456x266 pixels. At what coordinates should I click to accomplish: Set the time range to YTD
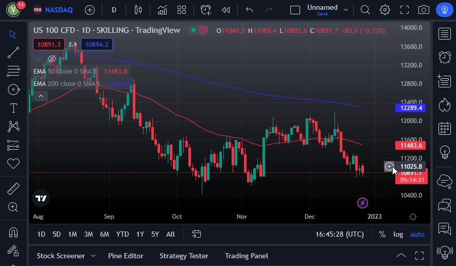[x=122, y=234]
